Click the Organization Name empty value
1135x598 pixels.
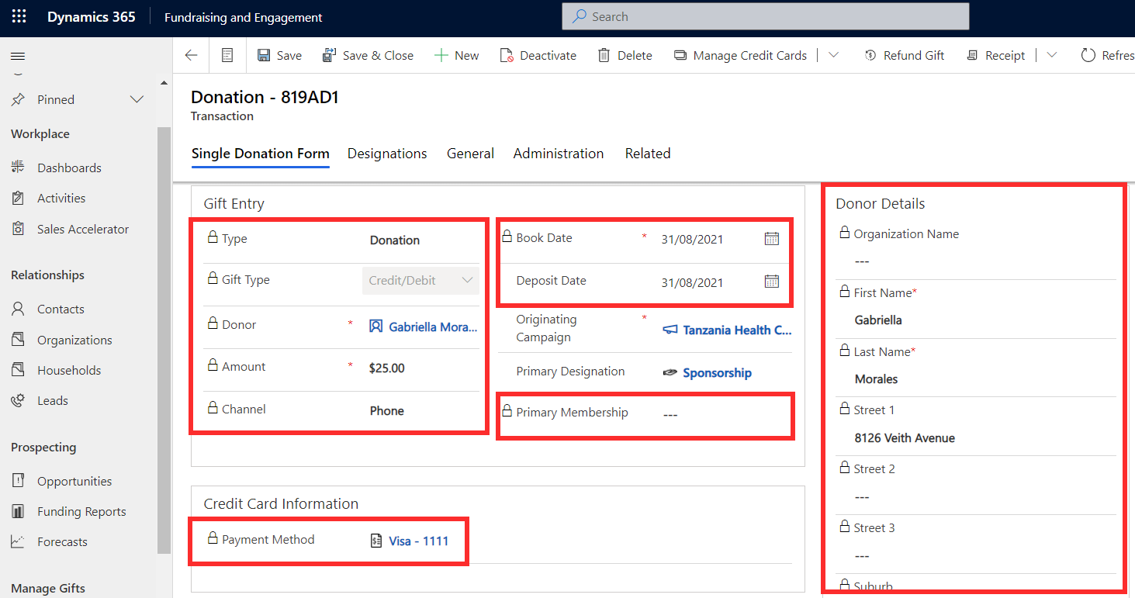[x=862, y=261]
